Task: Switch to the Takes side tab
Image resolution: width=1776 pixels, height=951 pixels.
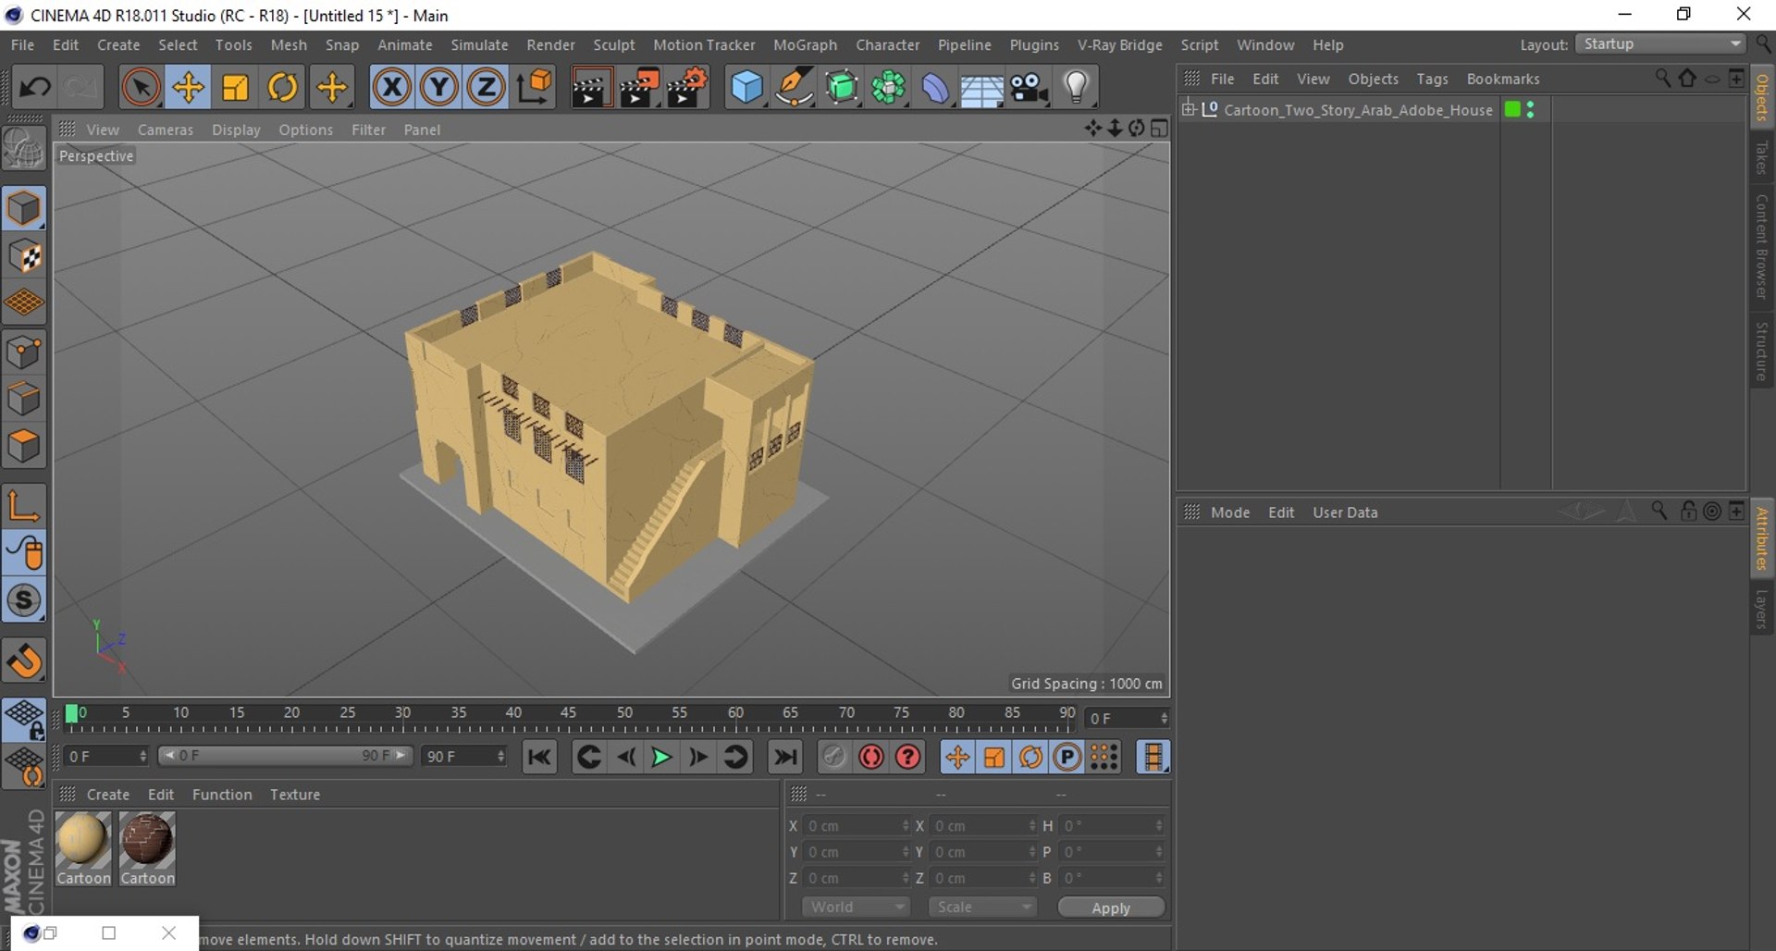Action: 1762,157
